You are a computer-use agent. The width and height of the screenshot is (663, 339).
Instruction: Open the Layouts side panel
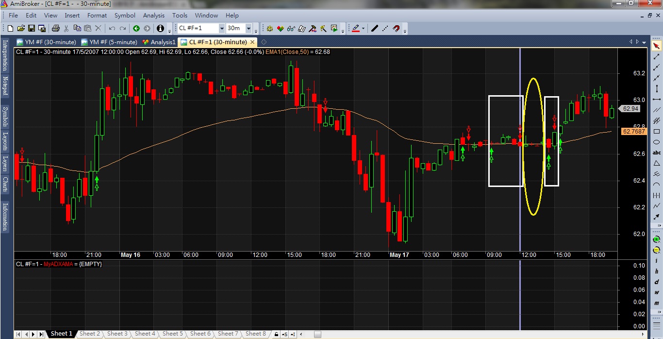point(5,141)
